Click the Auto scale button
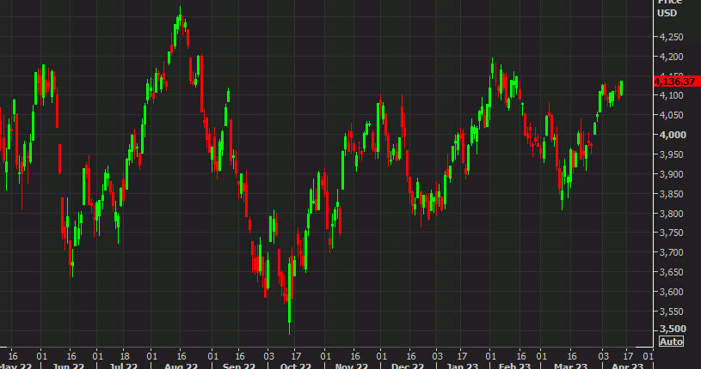 click(671, 342)
